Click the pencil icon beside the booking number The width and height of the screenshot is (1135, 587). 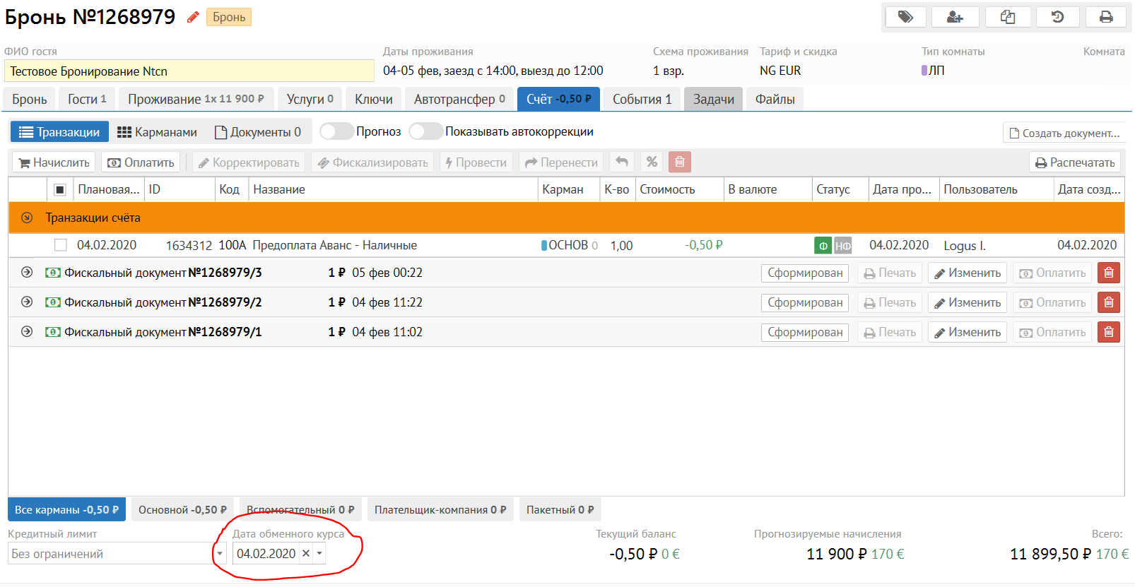tap(192, 17)
